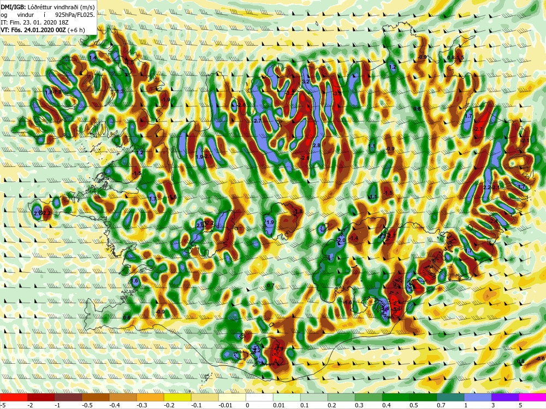Click the '-2.1' value on the east coast
This screenshot has height=409, width=546.
[x=524, y=141]
